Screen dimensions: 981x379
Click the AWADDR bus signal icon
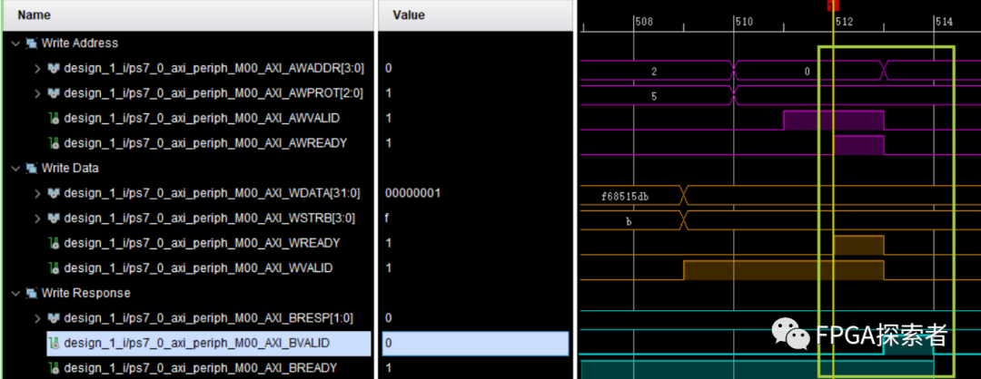[54, 68]
